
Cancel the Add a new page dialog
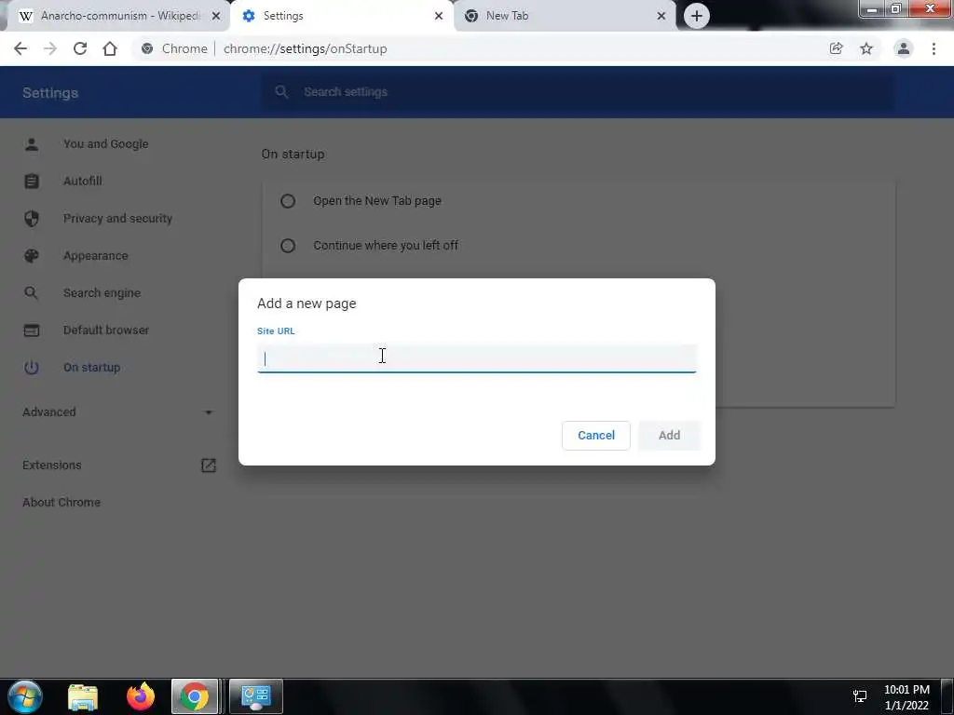pyautogui.click(x=596, y=436)
